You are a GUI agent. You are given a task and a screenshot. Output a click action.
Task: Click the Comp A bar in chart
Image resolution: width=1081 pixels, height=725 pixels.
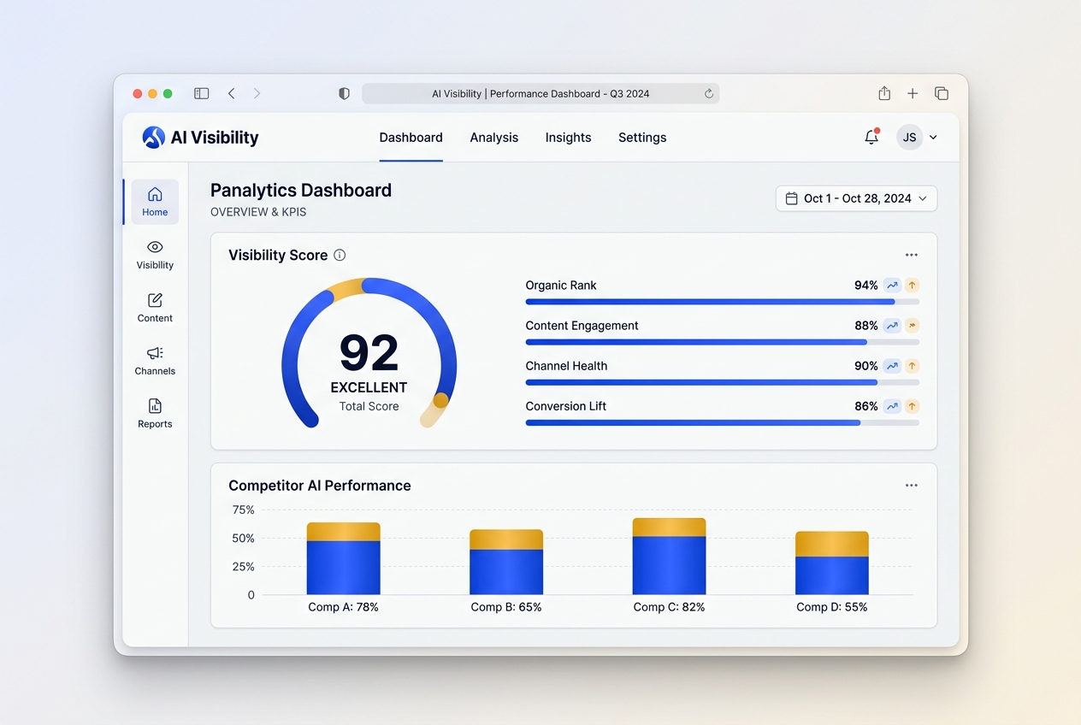coord(343,558)
